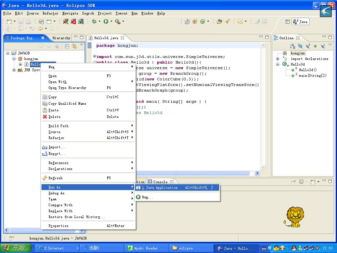The image size is (337, 253).
Task: Click Restore from Local History... entry
Action: tap(88, 217)
